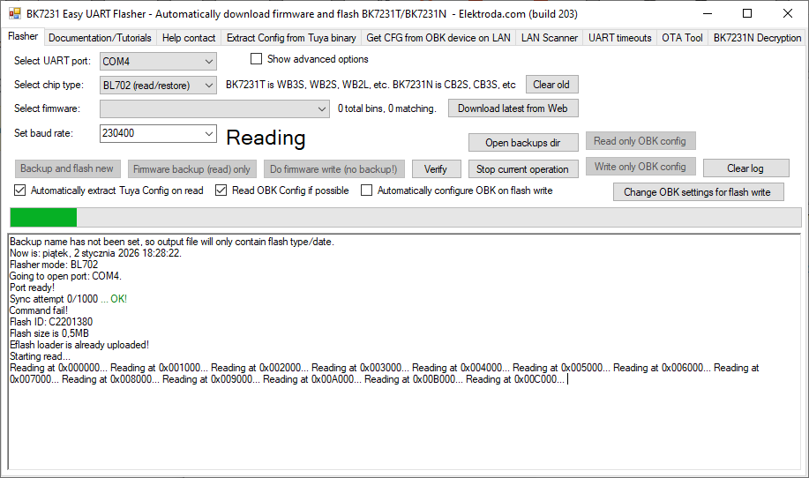Click the 'Flash ID: C2201380' log line
This screenshot has width=809, height=478.
(51, 322)
